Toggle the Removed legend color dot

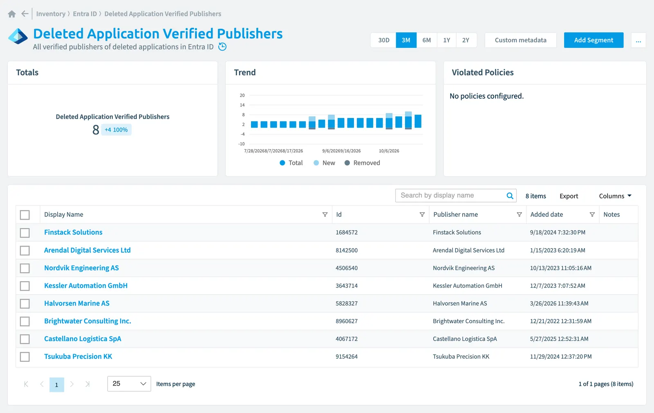(x=347, y=163)
